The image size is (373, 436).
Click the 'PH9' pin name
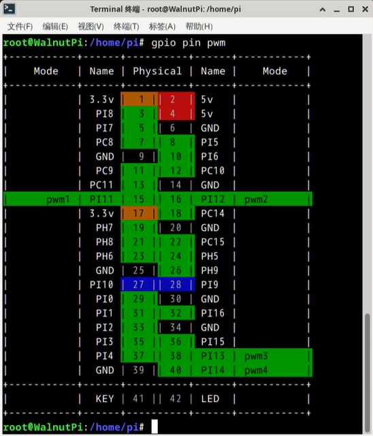(210, 270)
